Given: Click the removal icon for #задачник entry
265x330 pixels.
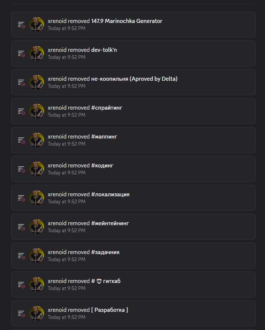Looking at the screenshot, I should click(21, 256).
